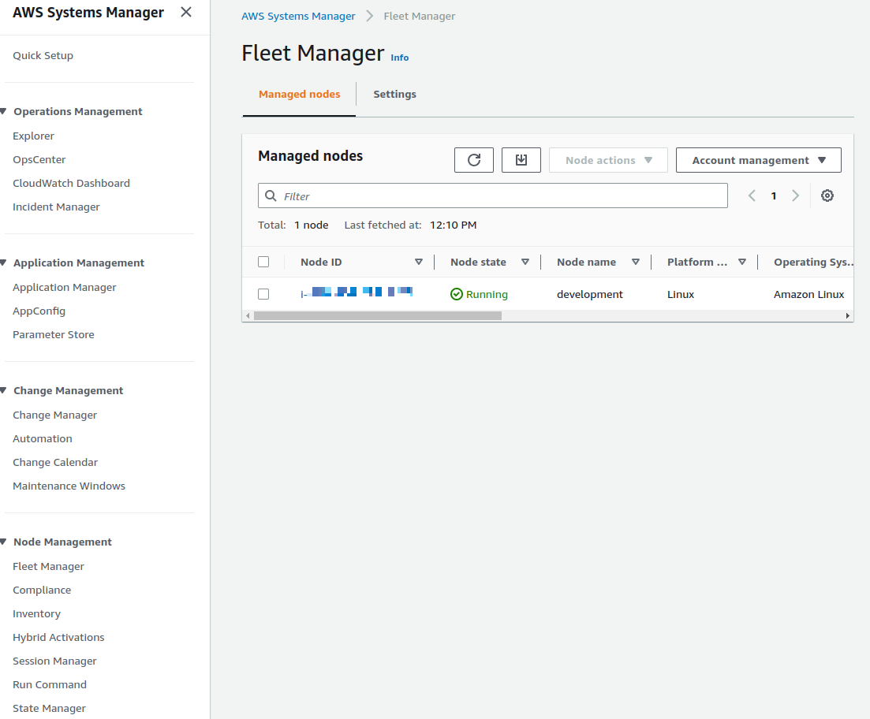Click the download report icon button

coord(521,160)
